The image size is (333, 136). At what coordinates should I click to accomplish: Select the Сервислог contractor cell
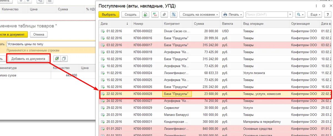click(177, 108)
